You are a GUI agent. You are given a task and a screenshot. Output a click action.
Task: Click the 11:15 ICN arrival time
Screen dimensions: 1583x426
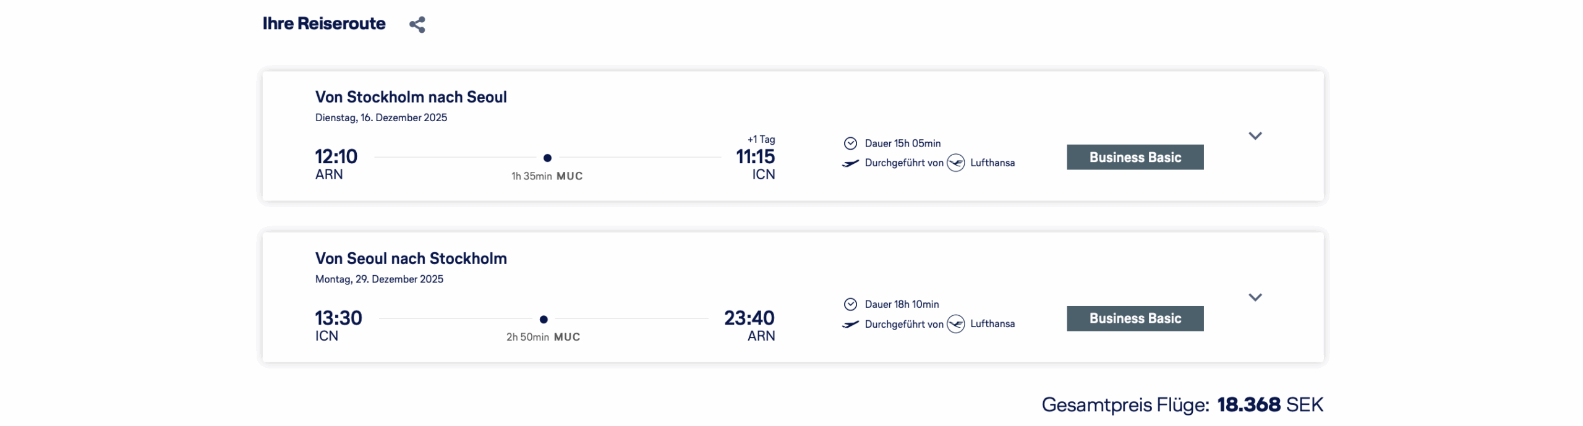755,157
